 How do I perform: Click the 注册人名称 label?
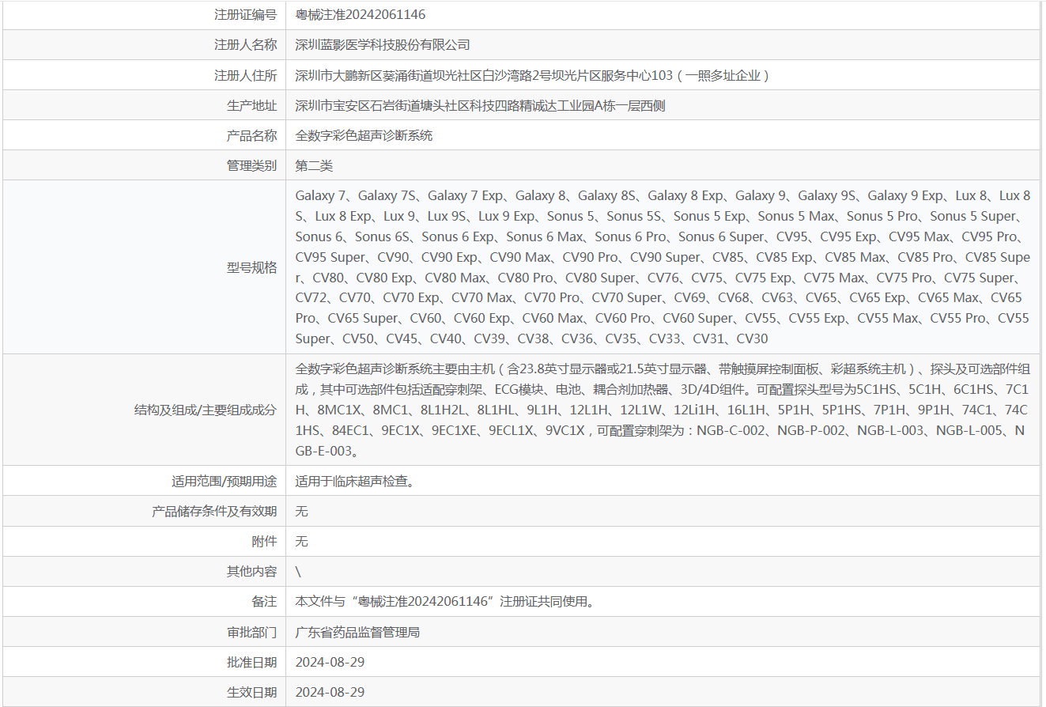246,45
